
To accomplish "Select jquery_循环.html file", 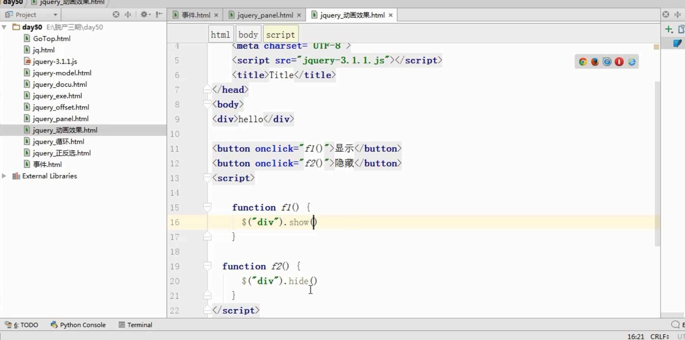I will click(58, 142).
